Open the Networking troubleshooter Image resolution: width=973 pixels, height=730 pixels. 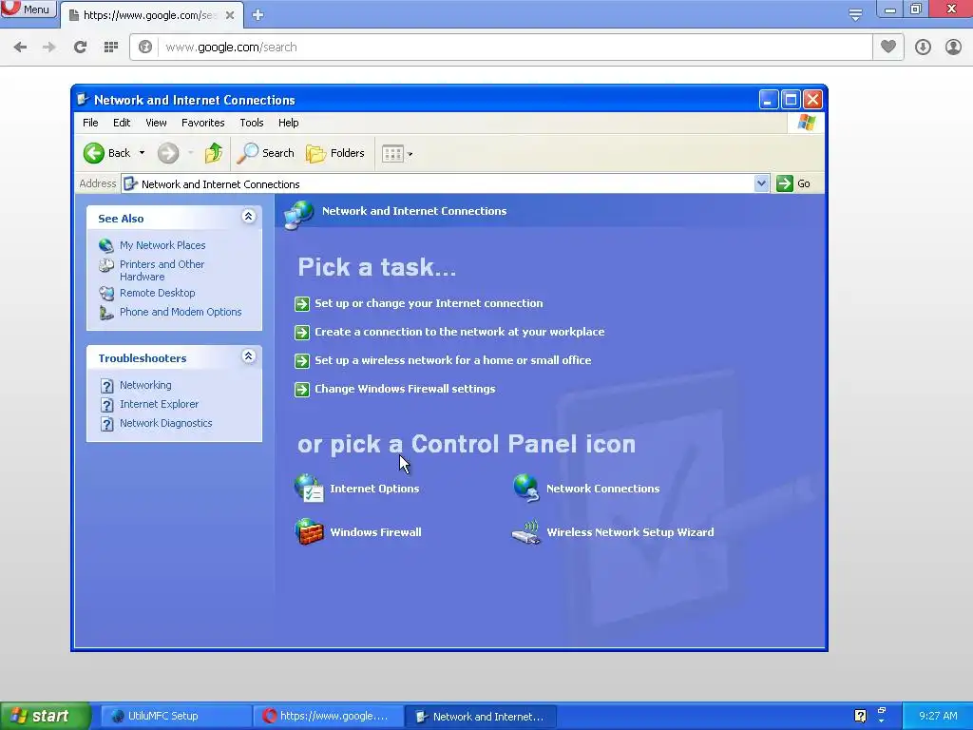(145, 385)
